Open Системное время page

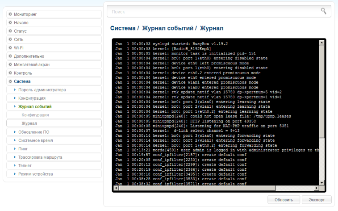point(54,140)
